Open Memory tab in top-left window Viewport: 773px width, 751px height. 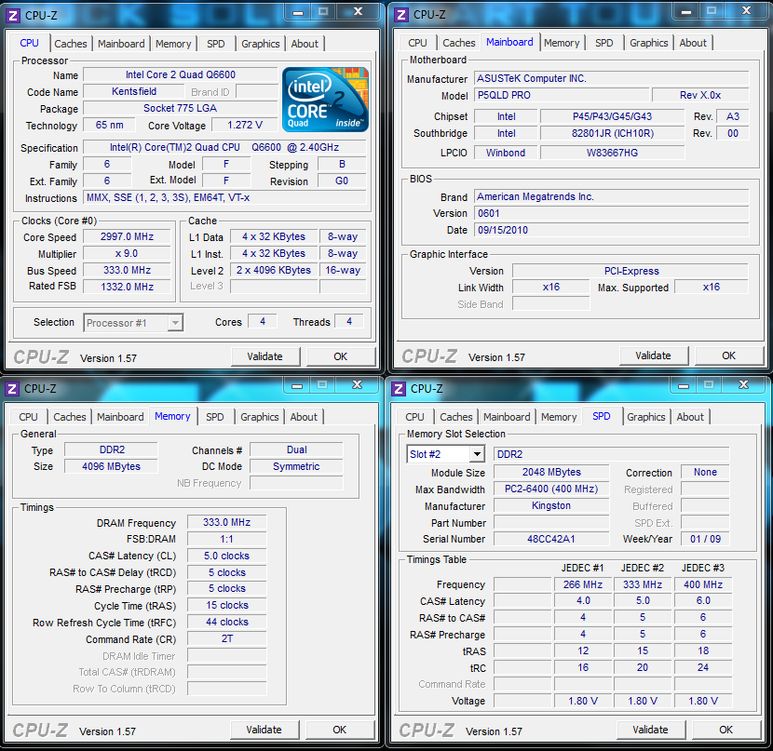point(173,44)
